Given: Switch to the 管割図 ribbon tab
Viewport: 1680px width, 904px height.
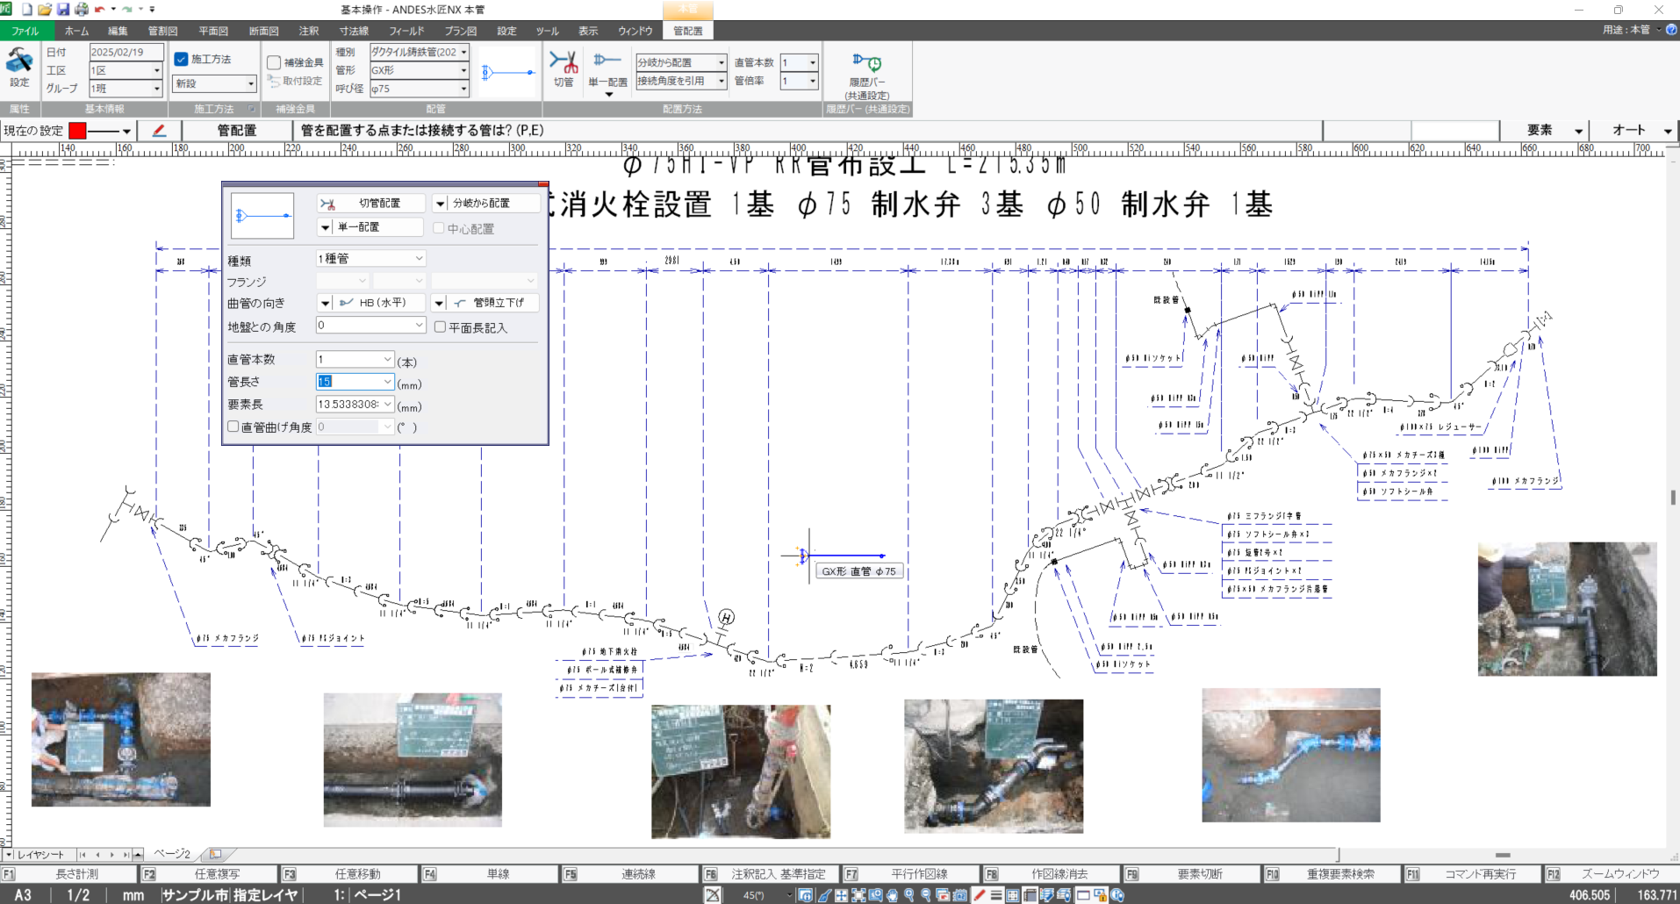Looking at the screenshot, I should click(162, 31).
